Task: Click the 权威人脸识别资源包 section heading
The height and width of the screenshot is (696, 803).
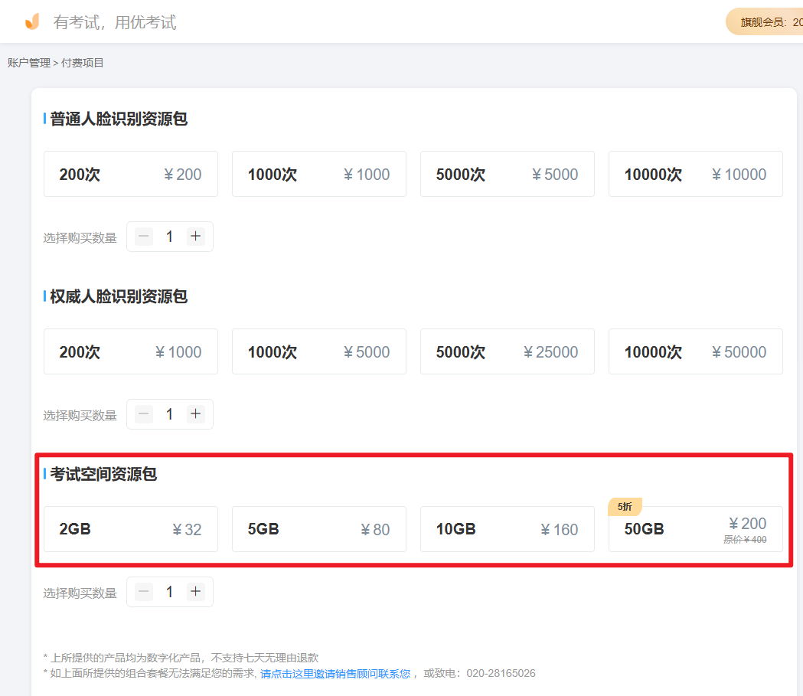Action: pos(119,296)
